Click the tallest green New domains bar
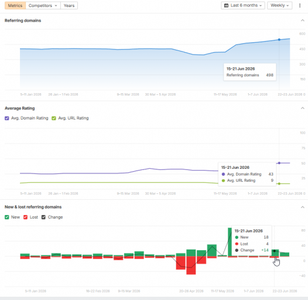 click(230, 242)
